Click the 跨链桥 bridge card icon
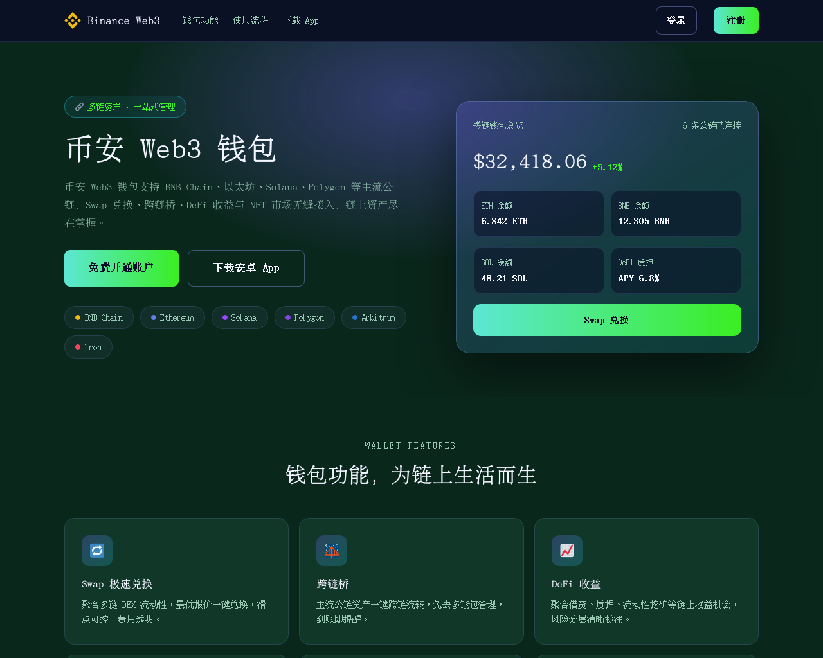 click(x=332, y=551)
